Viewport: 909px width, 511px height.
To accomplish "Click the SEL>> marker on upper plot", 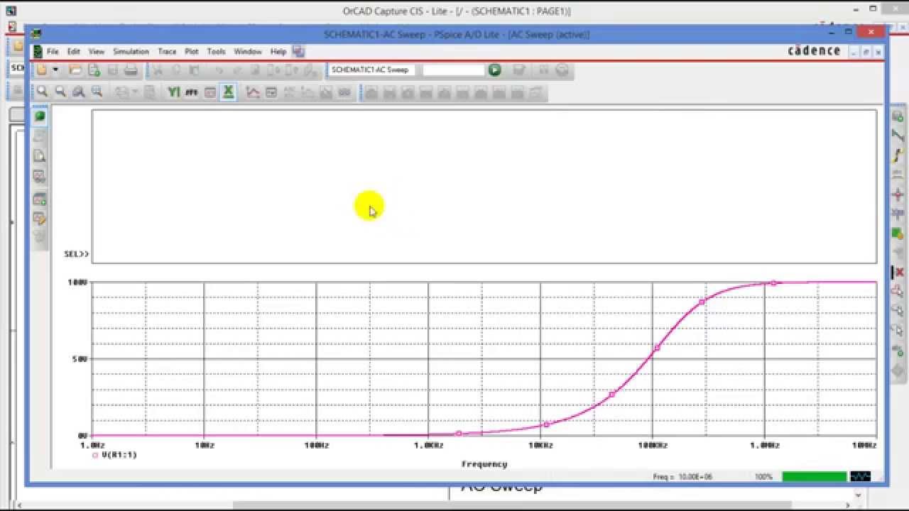I will (x=76, y=253).
